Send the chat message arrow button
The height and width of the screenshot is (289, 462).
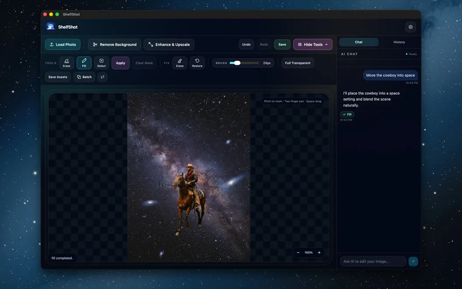pyautogui.click(x=413, y=261)
